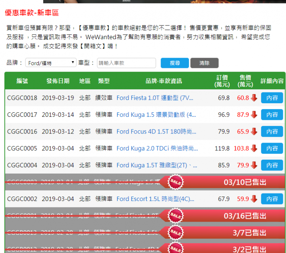286x253 pixels.
Task: Select listing number CGGC0005
Action: (x=22, y=149)
